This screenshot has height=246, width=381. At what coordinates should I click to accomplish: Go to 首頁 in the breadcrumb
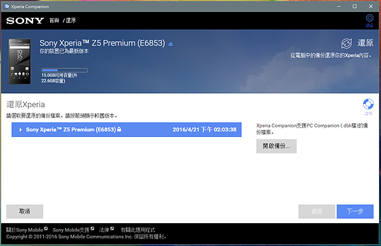(54, 21)
